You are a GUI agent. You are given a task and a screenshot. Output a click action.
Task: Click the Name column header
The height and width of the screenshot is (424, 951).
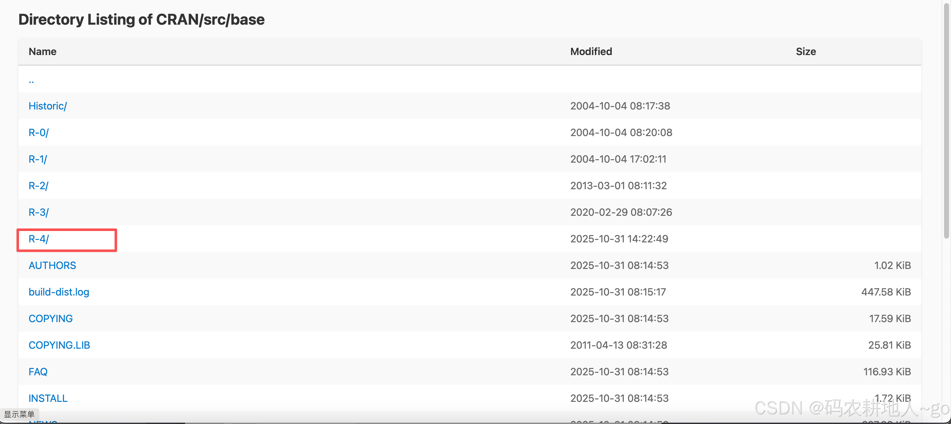click(42, 52)
